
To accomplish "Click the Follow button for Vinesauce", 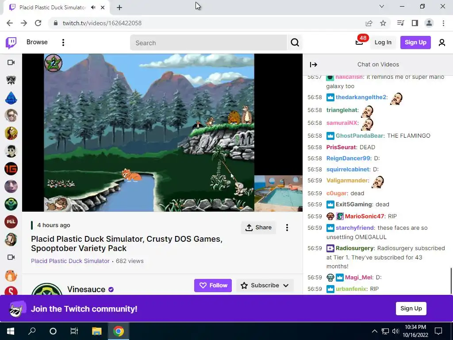I will point(213,286).
